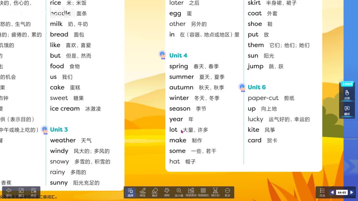Click the word "coat"

pyautogui.click(x=255, y=13)
